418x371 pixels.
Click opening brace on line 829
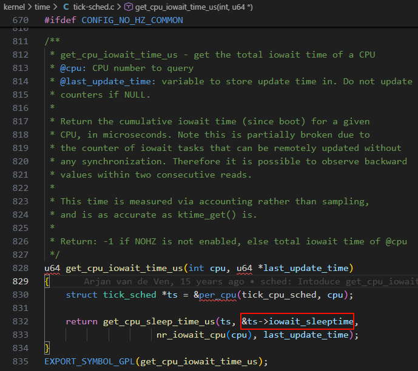[47, 281]
